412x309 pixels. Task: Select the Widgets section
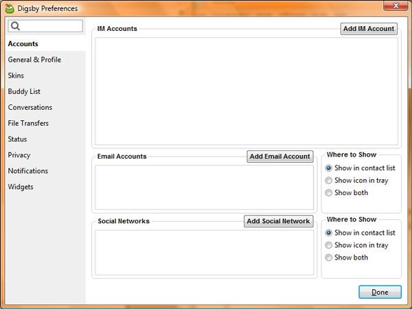point(21,187)
